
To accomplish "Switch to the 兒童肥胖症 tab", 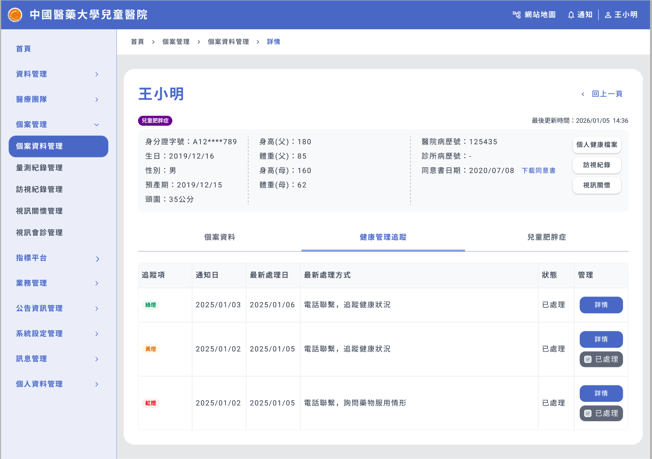I will click(x=546, y=237).
